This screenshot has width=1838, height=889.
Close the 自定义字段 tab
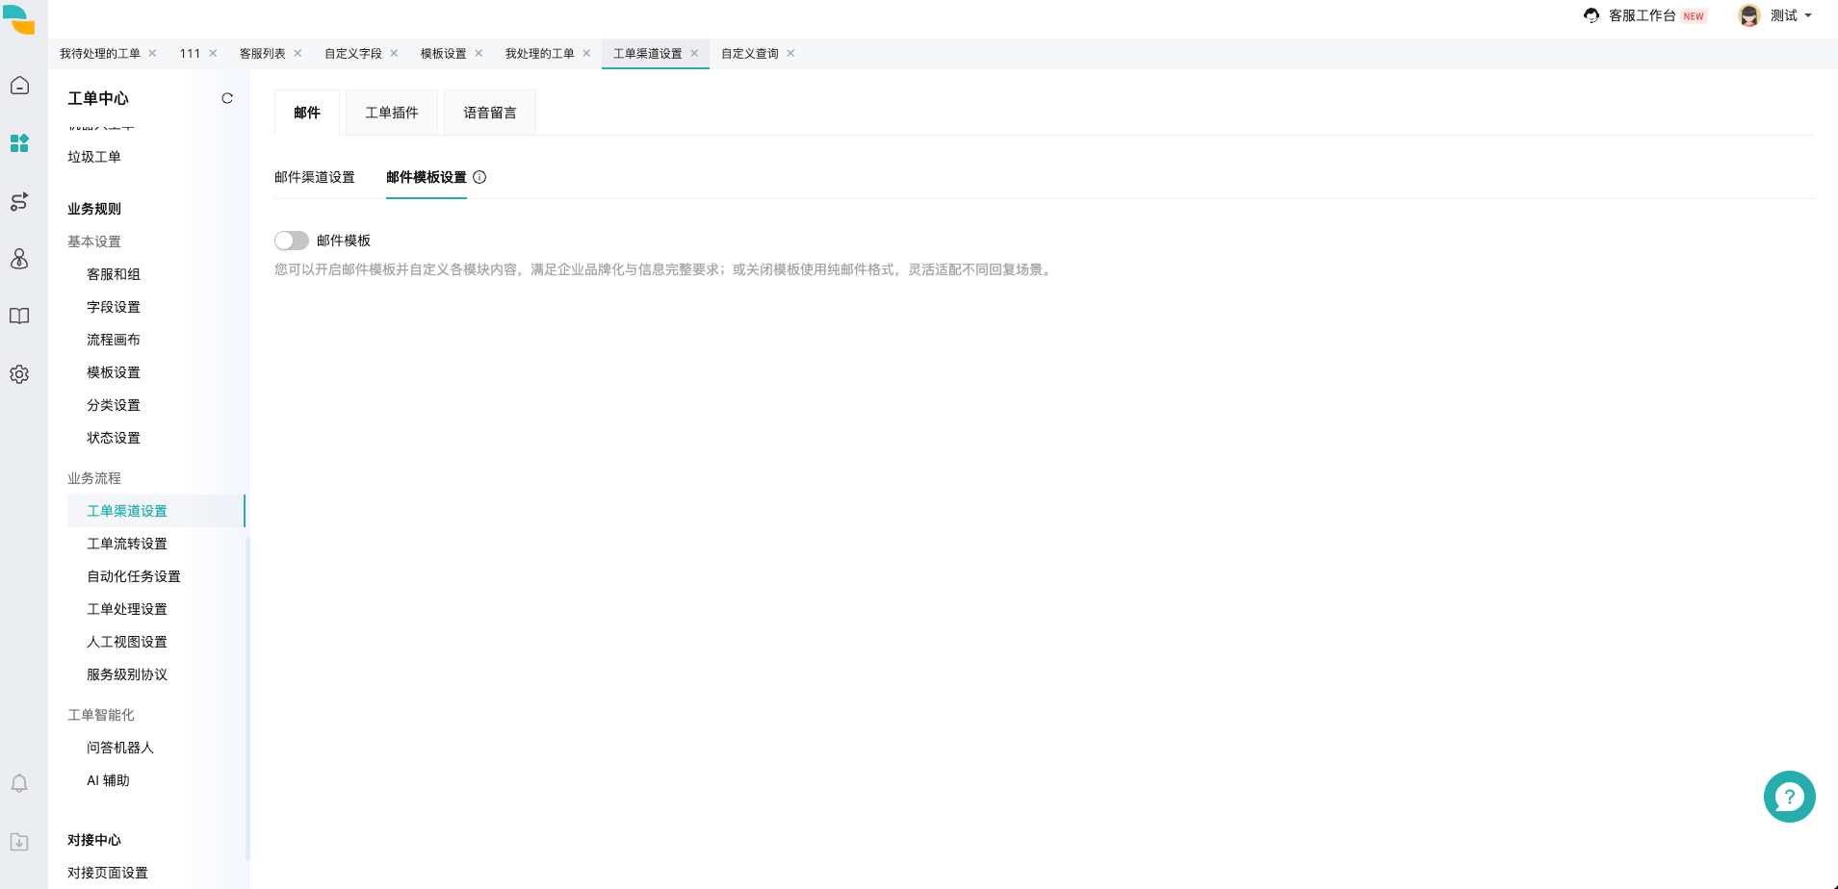click(x=394, y=53)
